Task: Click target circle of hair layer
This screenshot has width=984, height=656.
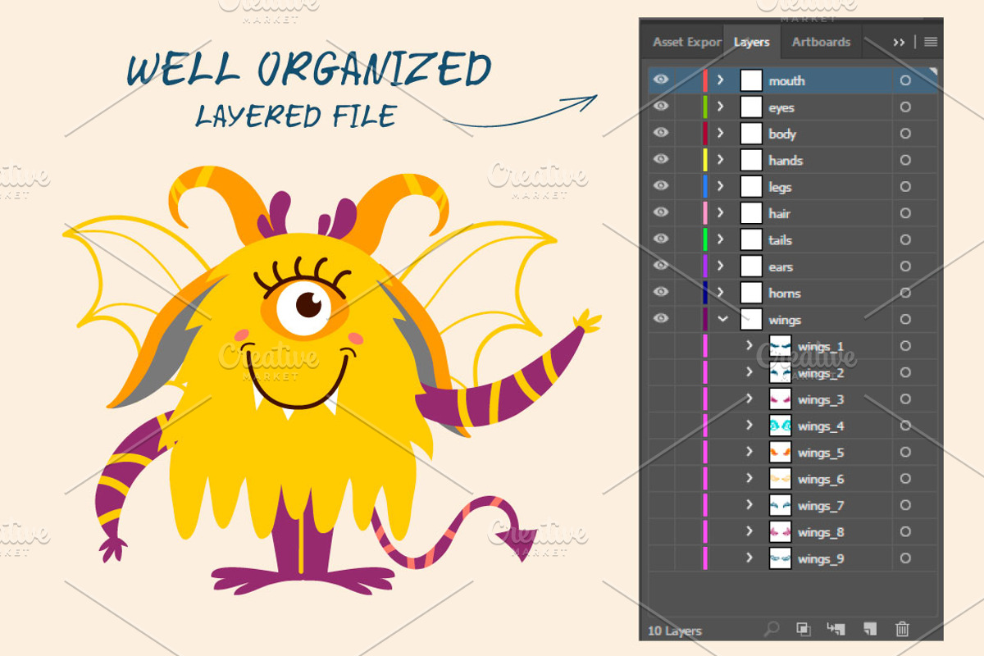Action: pos(905,213)
